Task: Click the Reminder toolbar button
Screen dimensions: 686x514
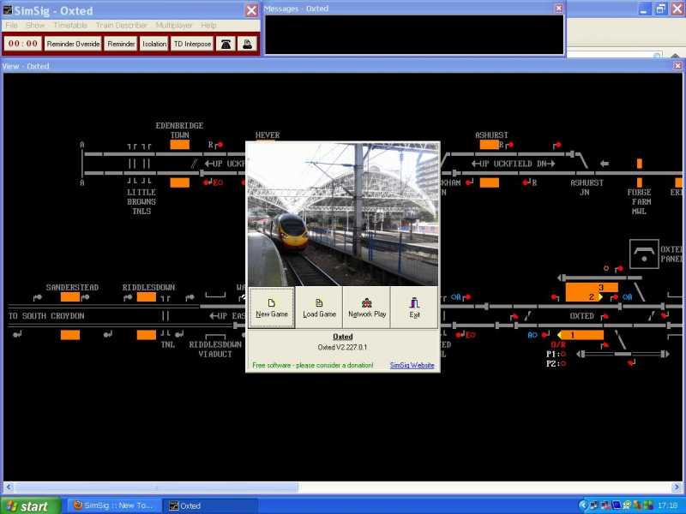Action: point(121,44)
